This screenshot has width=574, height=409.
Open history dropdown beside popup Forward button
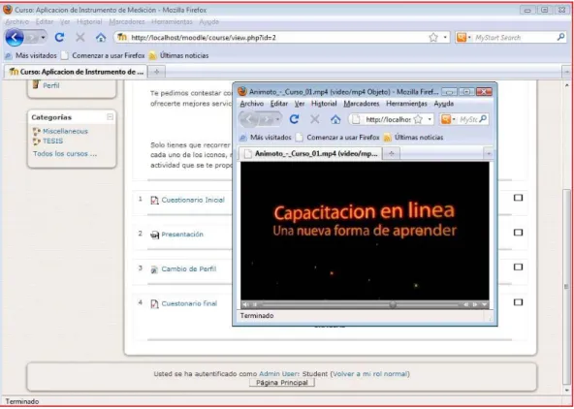(x=278, y=119)
